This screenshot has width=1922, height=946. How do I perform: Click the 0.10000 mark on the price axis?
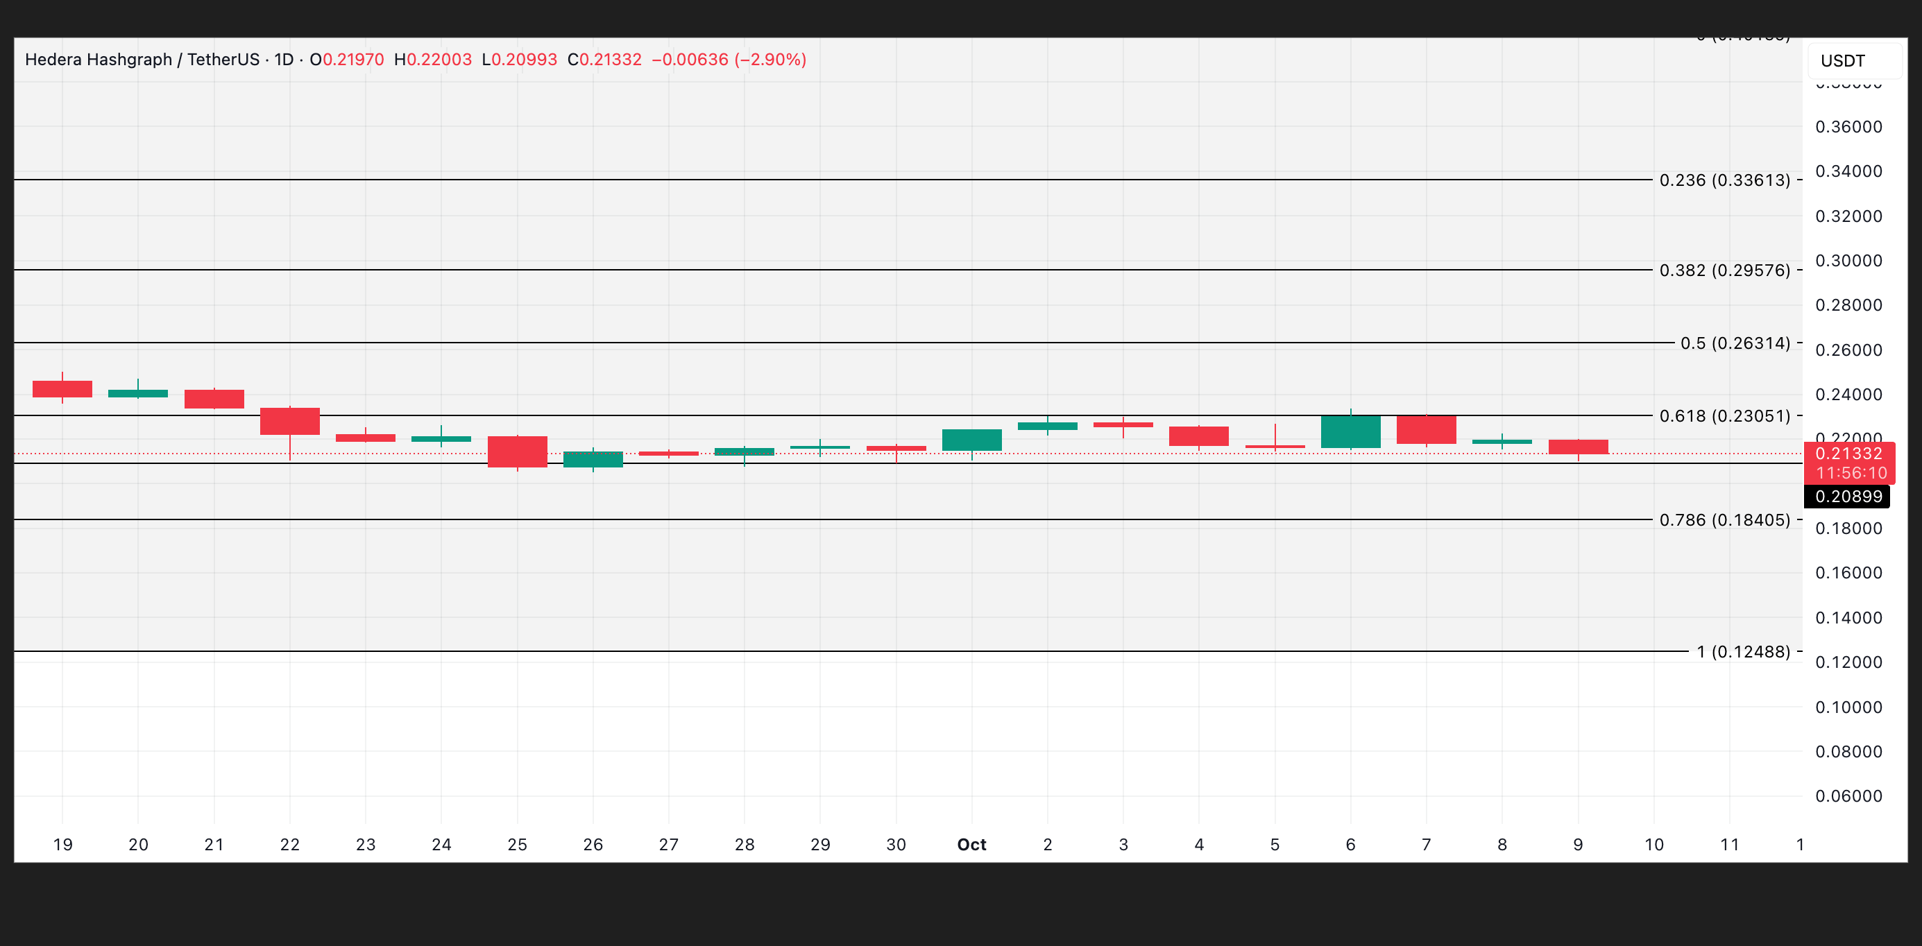pos(1848,707)
